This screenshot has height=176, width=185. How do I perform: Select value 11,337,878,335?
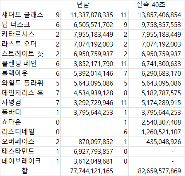[x=89, y=15]
